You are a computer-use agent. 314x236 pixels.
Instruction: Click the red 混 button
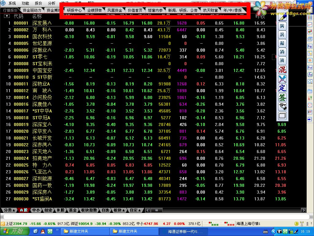pos(282,70)
